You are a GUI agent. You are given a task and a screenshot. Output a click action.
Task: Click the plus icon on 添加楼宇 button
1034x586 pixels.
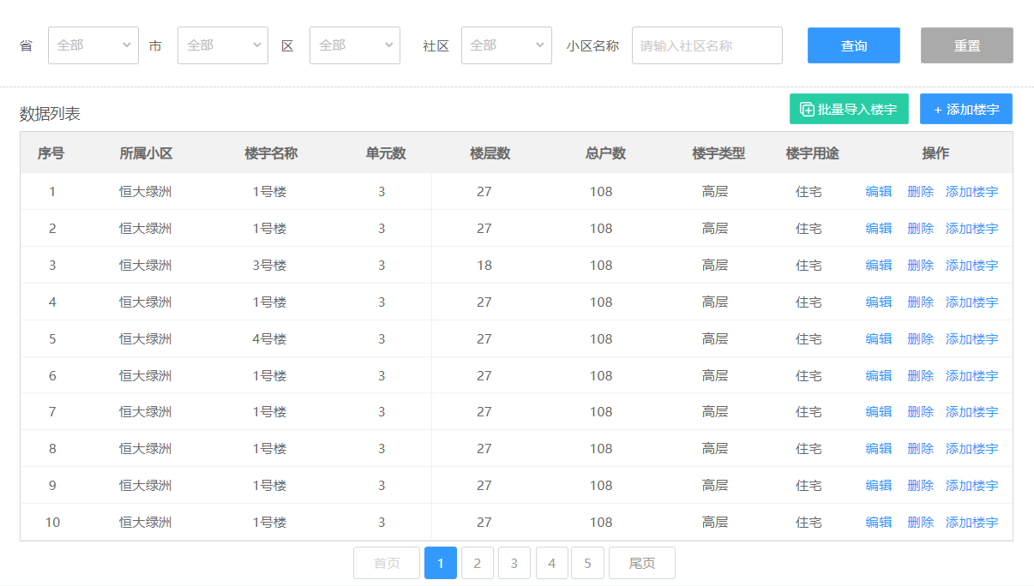[x=937, y=110]
